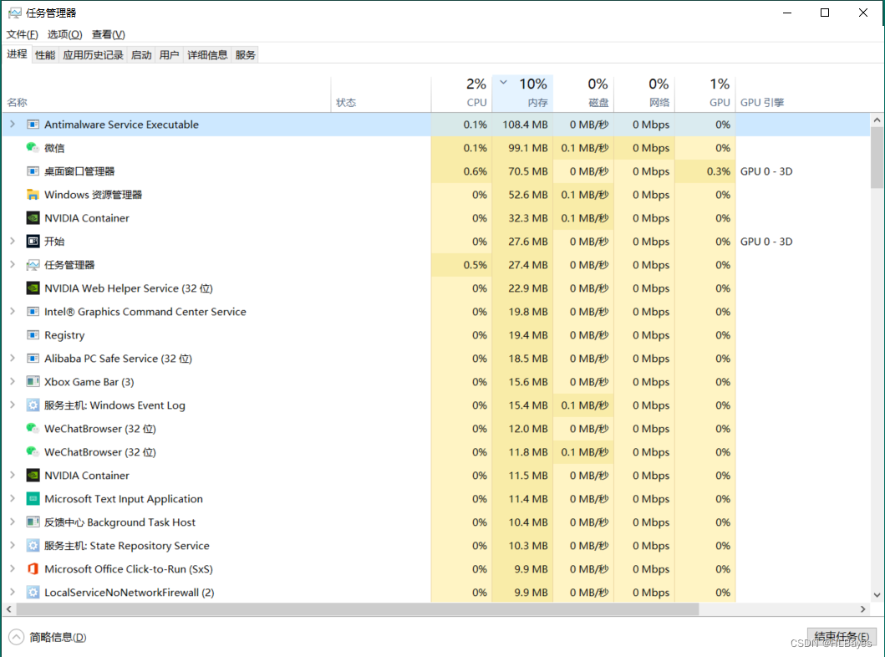The image size is (885, 657).
Task: Open the 选项(O) menu
Action: tap(65, 34)
